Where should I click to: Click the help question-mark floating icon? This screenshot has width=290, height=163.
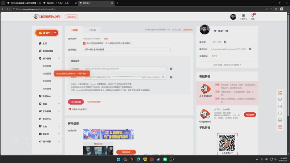click(280, 106)
